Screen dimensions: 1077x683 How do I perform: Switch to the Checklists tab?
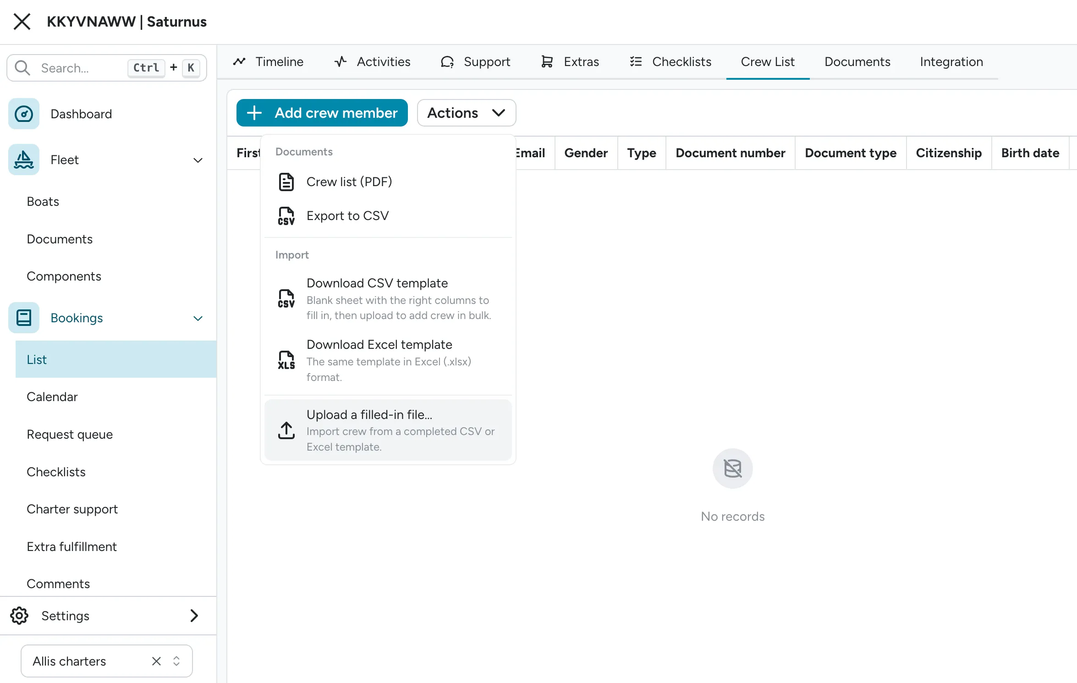670,62
